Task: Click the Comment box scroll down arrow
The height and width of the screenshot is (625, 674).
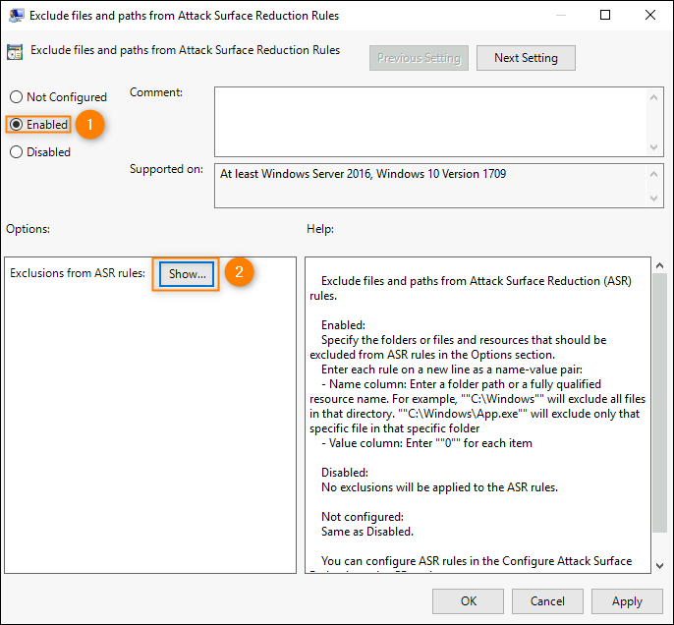Action: click(653, 147)
